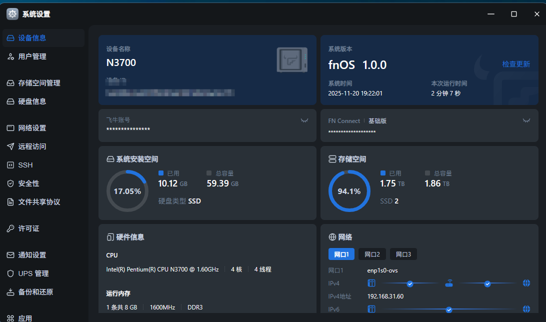Click the 1 条共 8 GB memory text
The height and width of the screenshot is (322, 546).
(x=121, y=307)
